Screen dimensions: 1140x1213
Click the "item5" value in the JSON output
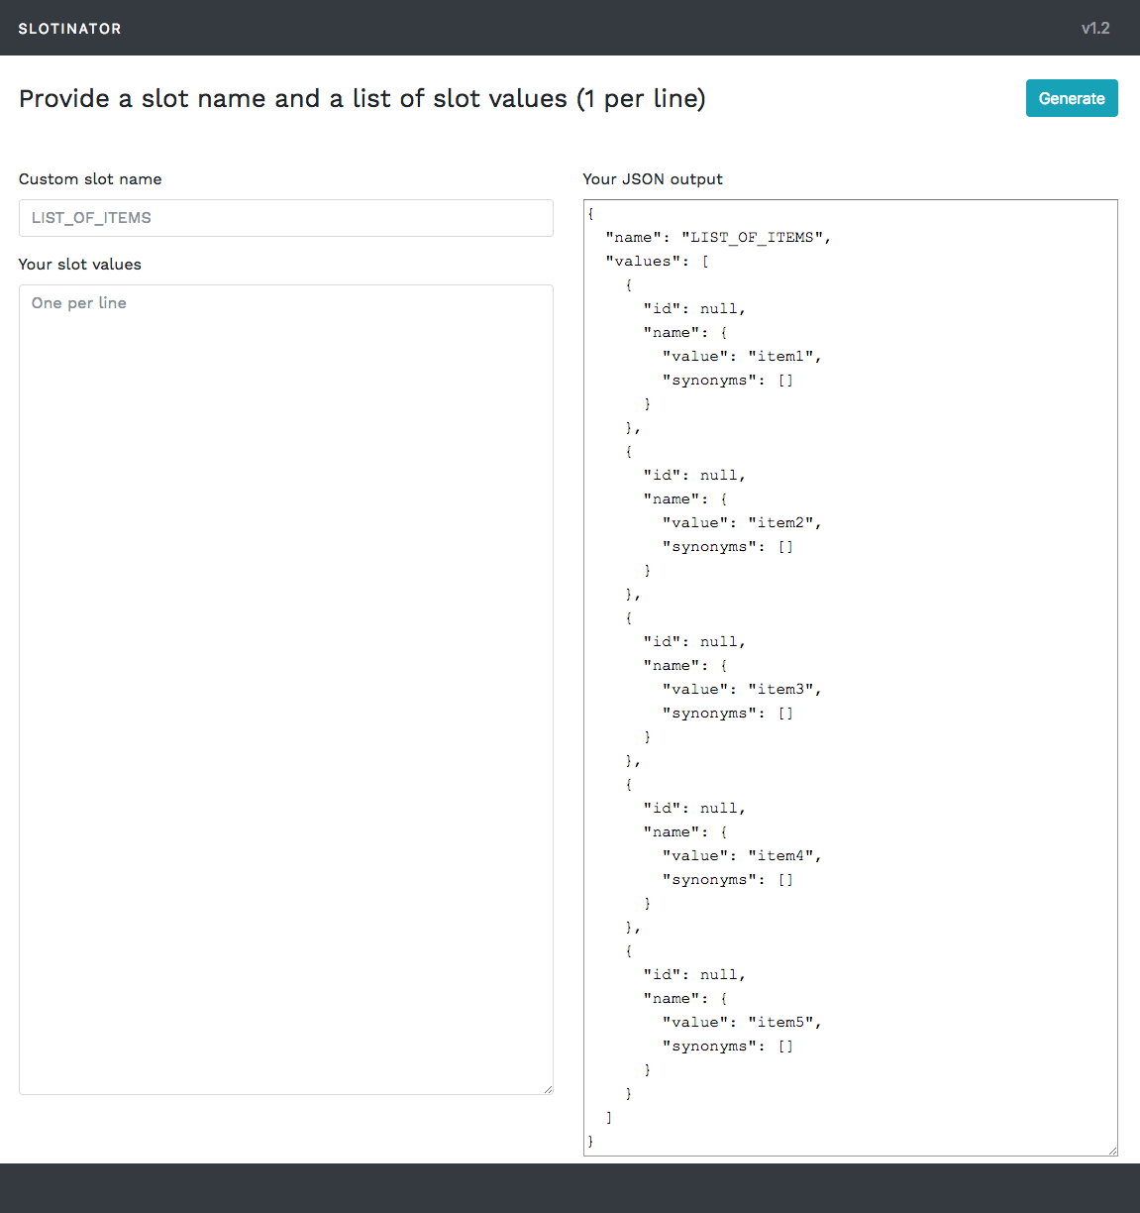[783, 1023]
